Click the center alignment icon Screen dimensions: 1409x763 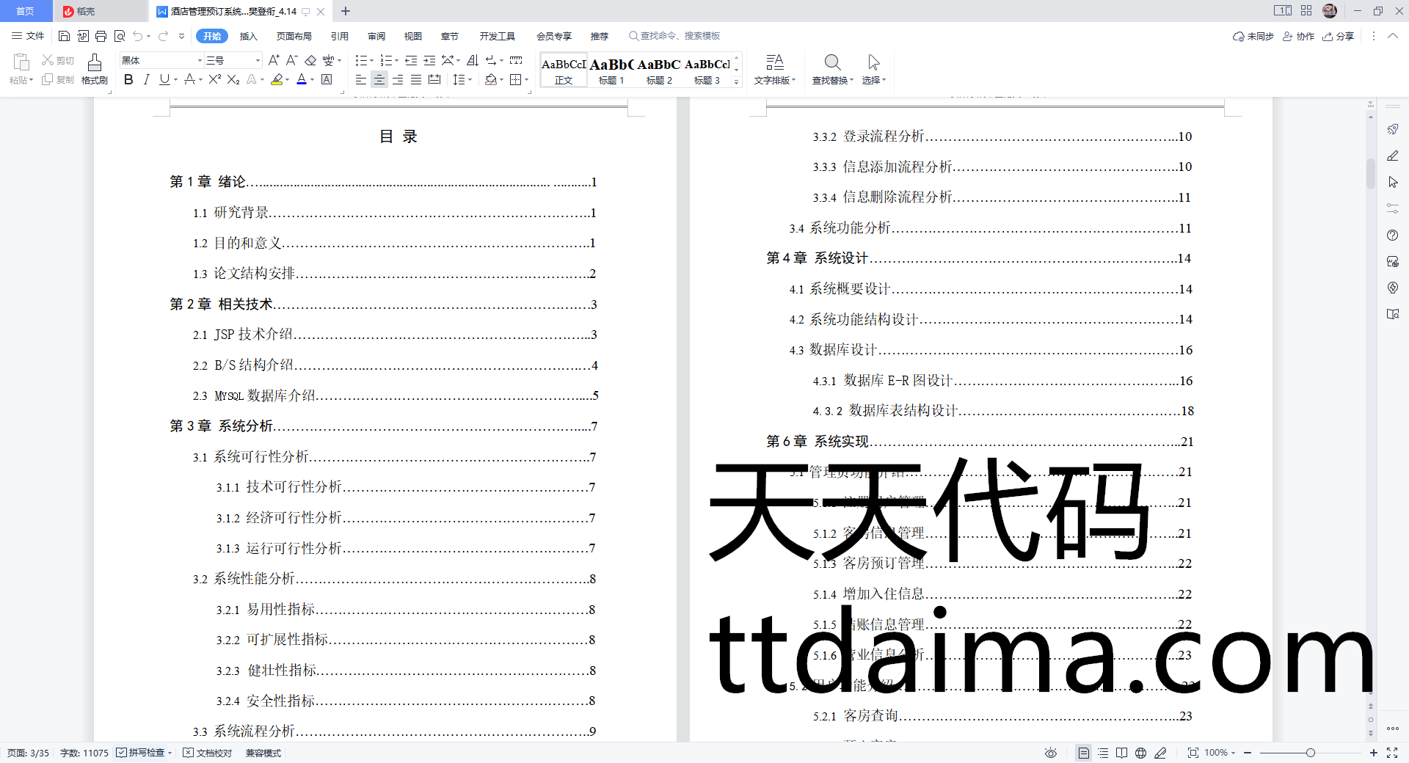pos(379,79)
